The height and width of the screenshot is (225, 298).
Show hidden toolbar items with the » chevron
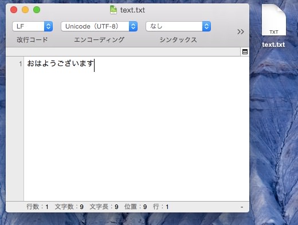(241, 31)
